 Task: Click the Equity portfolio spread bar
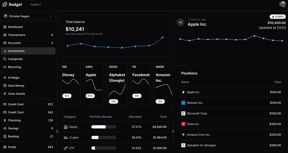click(x=104, y=127)
